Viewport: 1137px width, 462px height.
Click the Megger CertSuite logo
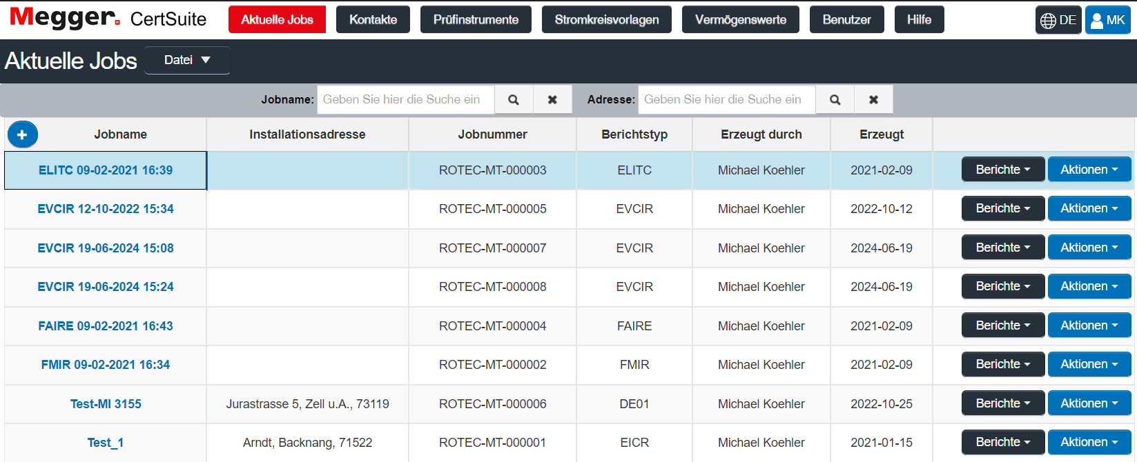tap(108, 19)
